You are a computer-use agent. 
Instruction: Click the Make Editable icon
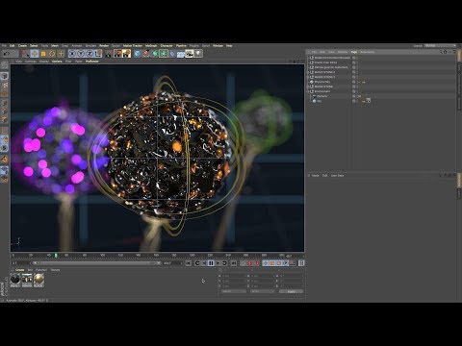tap(5, 65)
